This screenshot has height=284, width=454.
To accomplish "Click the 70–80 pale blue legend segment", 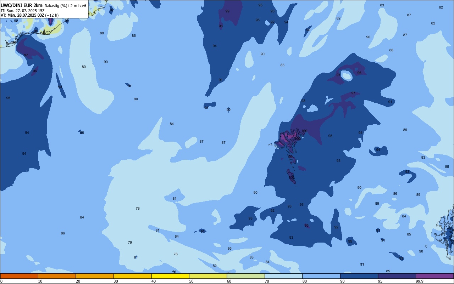I will 283,276.
